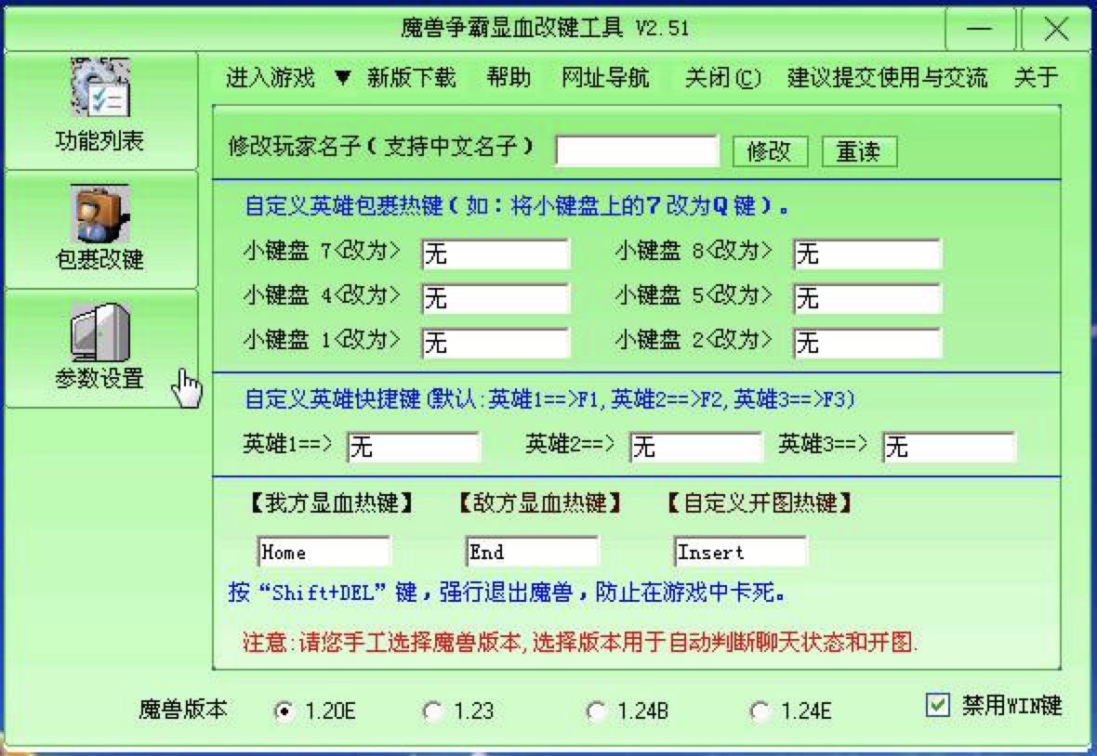Open the 网址导航 menu entry
Screen dimensions: 1097x756
click(x=603, y=78)
